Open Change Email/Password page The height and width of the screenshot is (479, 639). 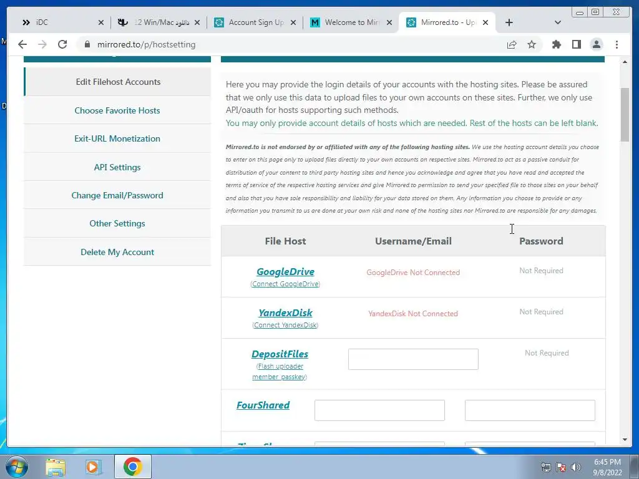117,195
